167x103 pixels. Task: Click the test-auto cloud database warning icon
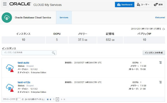pos(10,68)
